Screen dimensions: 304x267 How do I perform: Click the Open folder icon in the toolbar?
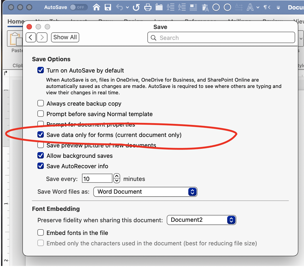159,7
